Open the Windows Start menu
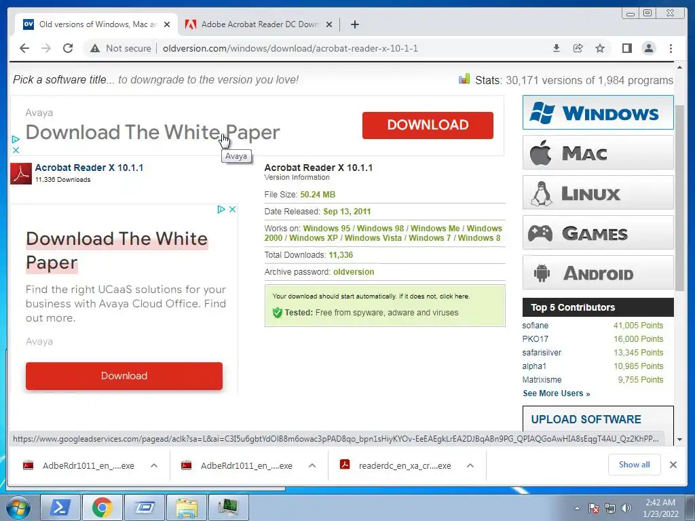Screen dimensions: 695x521 pos(17,507)
